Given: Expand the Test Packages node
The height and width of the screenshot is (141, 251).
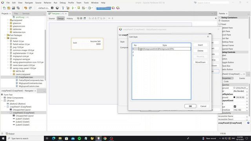Looking at the screenshot, I should pyautogui.click(x=5, y=35).
